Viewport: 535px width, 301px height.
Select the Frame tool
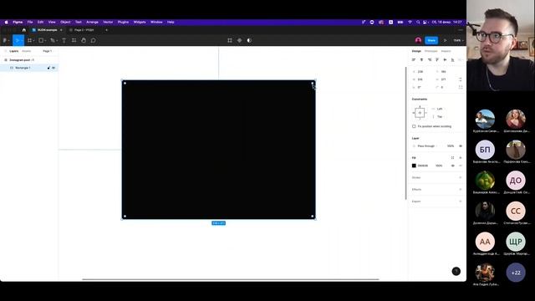[x=30, y=40]
